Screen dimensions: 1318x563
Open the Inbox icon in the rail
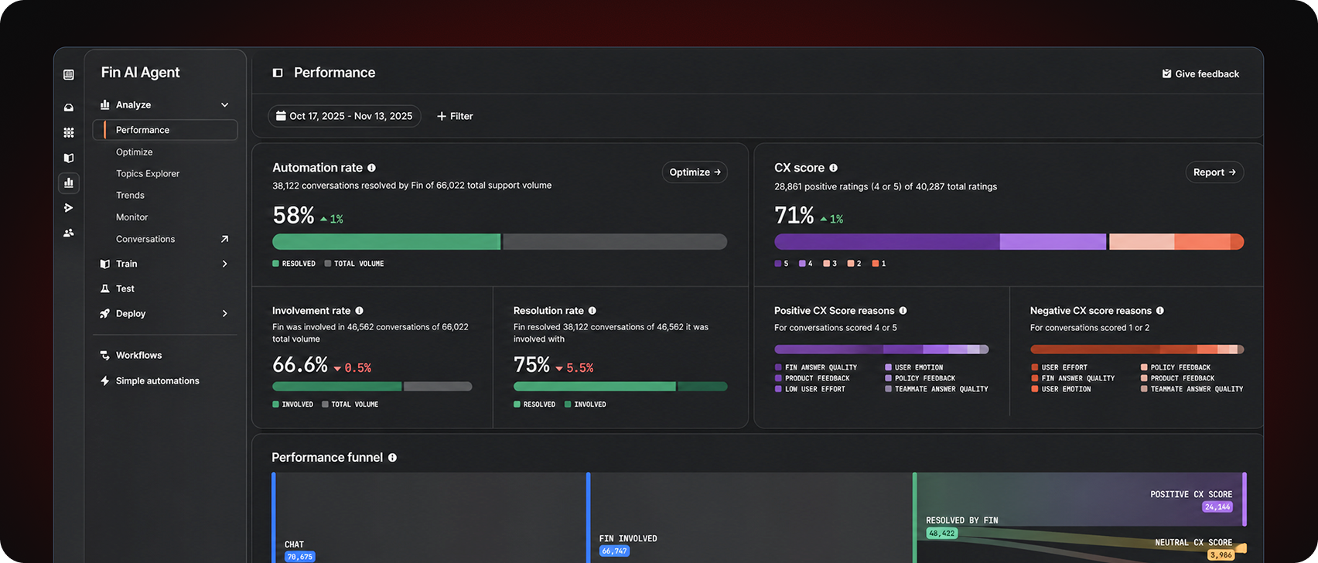(69, 107)
